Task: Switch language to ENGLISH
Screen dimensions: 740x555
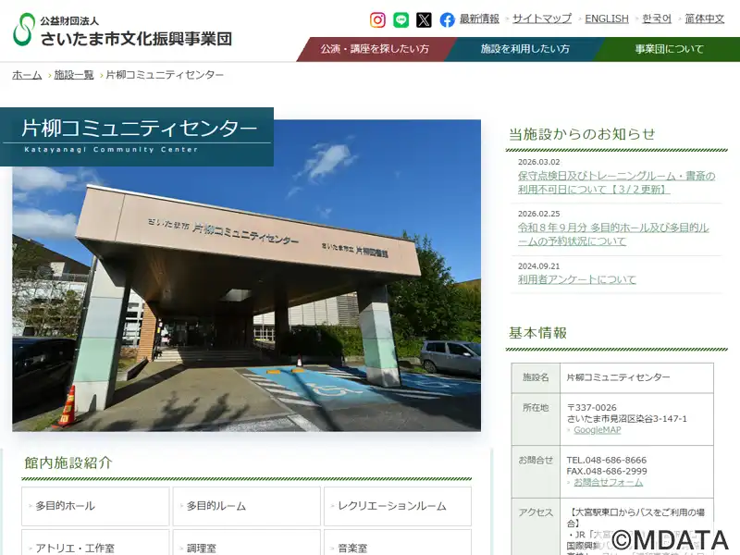Action: [606, 18]
